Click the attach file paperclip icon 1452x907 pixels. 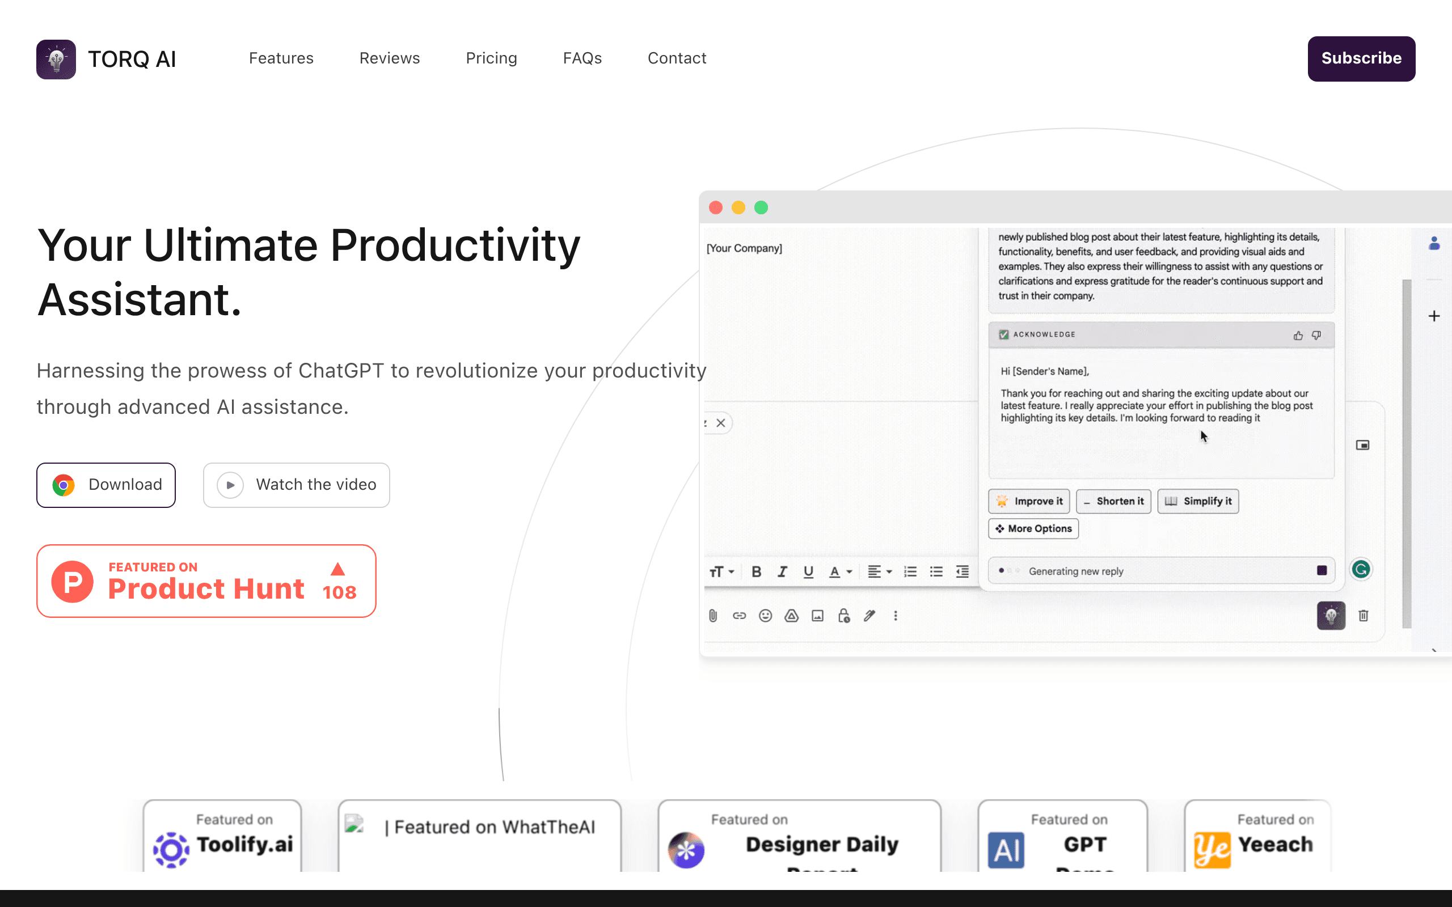click(713, 616)
